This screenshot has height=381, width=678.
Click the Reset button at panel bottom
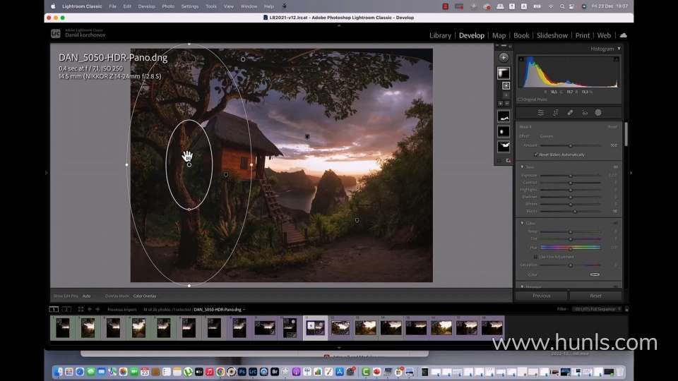(595, 296)
